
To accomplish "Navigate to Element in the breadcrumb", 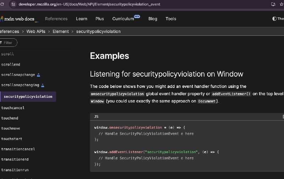I will (x=61, y=32).
